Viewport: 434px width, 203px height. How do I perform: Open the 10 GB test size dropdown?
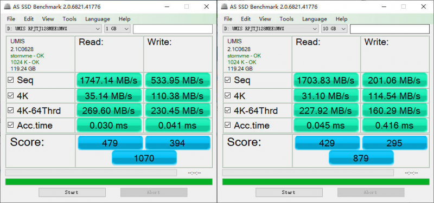(x=334, y=29)
